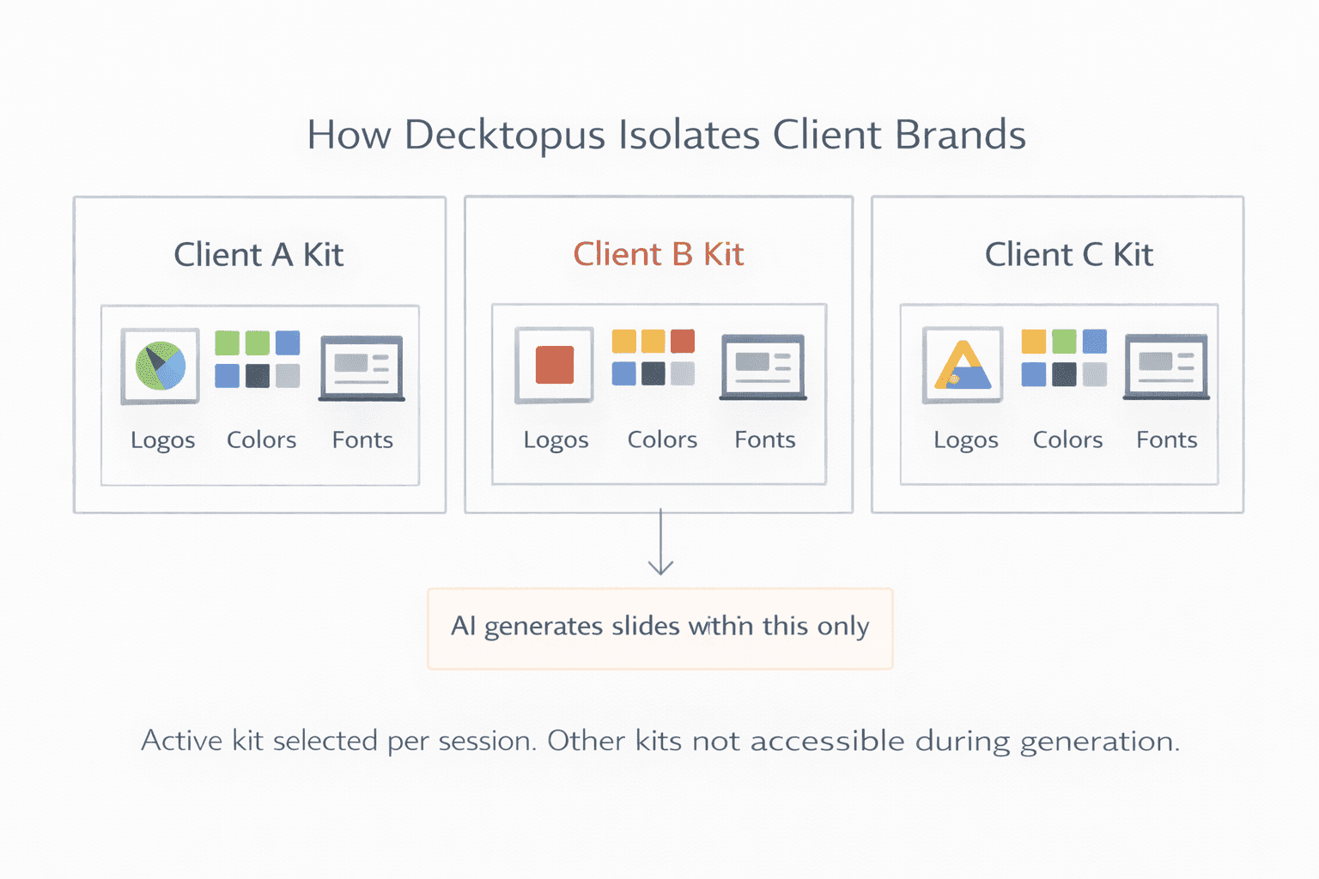Click the Client B red square logo icon
The height and width of the screenshot is (879, 1319).
pos(554,365)
